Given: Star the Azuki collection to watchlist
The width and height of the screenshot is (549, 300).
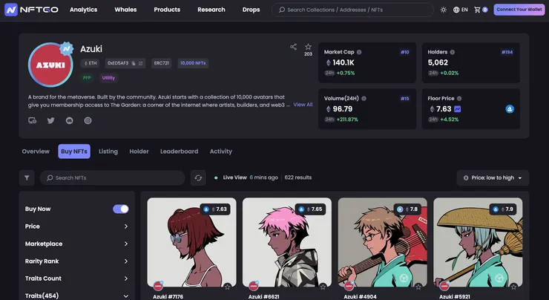Looking at the screenshot, I should point(308,47).
